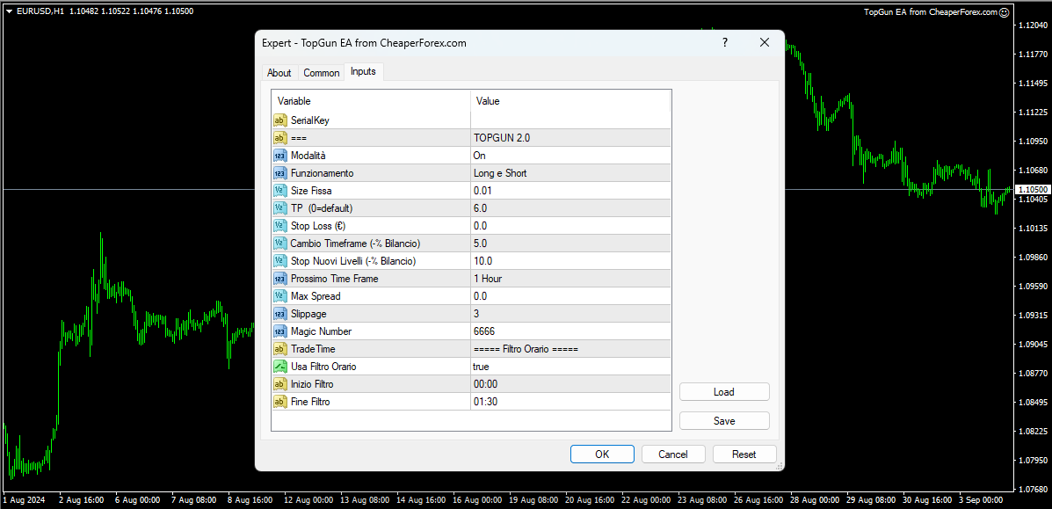Click the empty SerialKey value field

570,120
